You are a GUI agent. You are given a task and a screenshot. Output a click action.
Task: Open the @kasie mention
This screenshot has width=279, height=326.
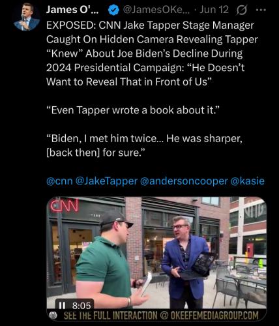pyautogui.click(x=247, y=181)
